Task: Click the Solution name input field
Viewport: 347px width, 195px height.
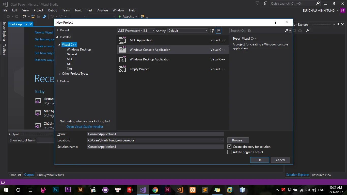Action: tap(155, 147)
